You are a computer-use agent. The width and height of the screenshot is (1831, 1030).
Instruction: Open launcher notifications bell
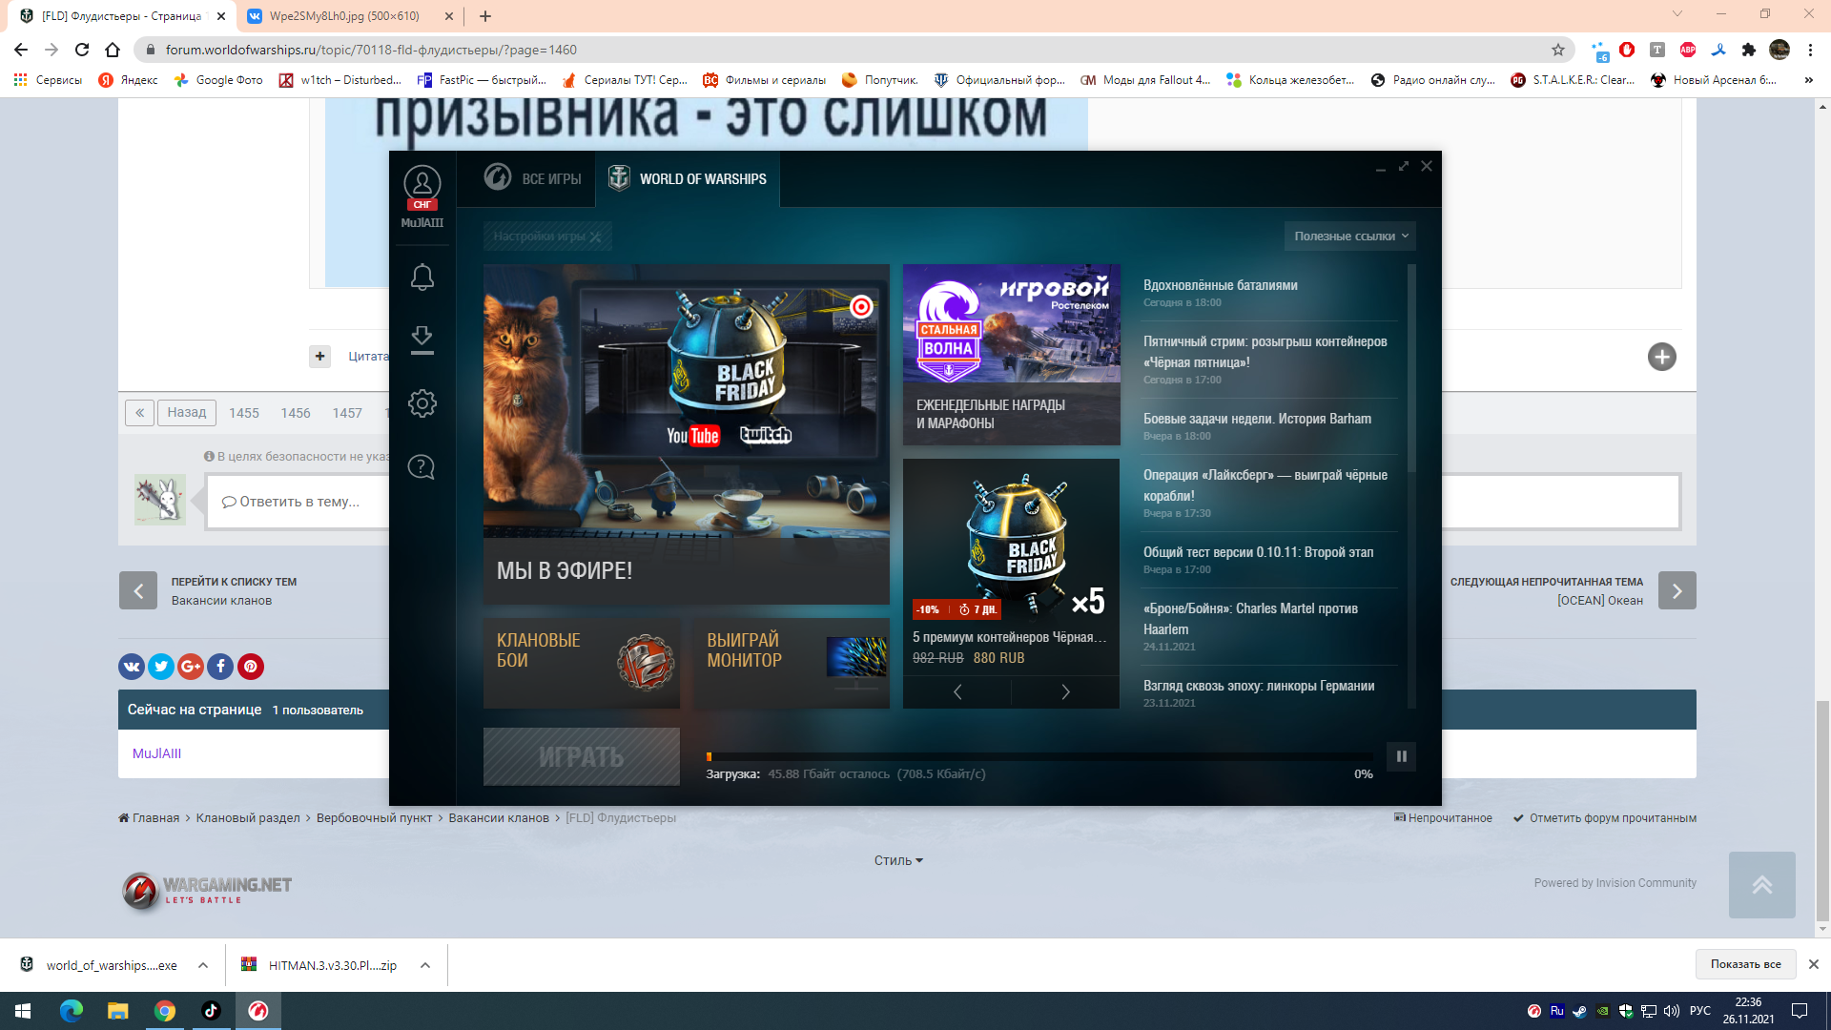pyautogui.click(x=422, y=278)
